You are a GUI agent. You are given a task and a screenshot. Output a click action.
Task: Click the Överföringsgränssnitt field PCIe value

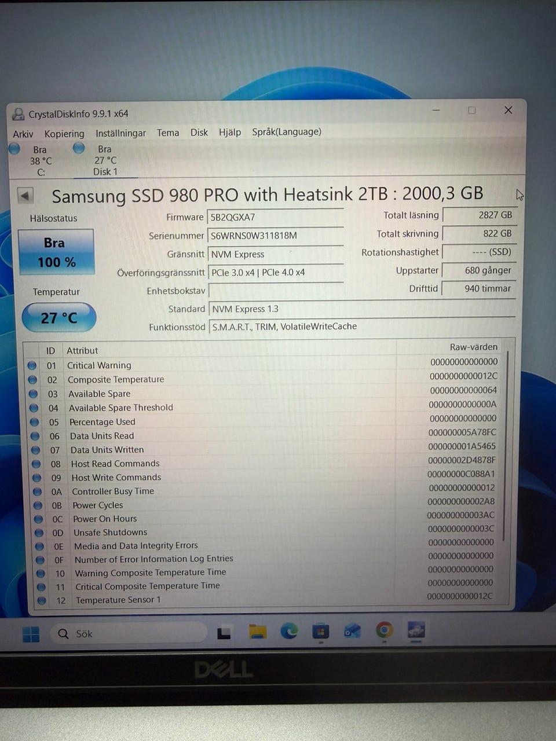276,272
